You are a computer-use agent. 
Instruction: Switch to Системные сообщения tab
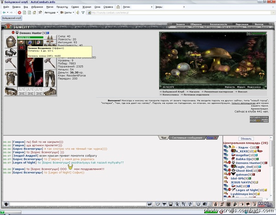187,138
